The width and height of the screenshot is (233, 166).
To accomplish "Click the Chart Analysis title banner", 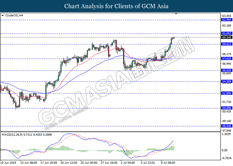I will coord(116,6).
